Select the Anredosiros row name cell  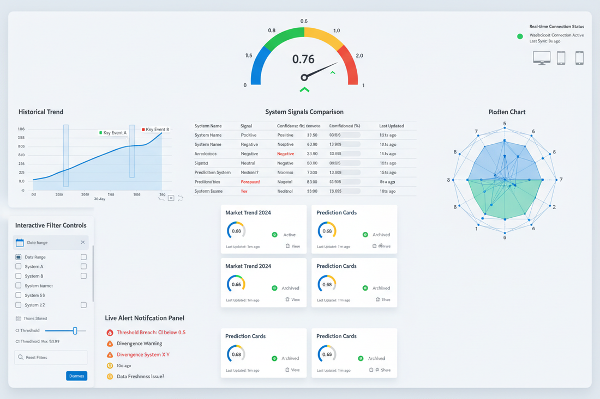(x=206, y=154)
